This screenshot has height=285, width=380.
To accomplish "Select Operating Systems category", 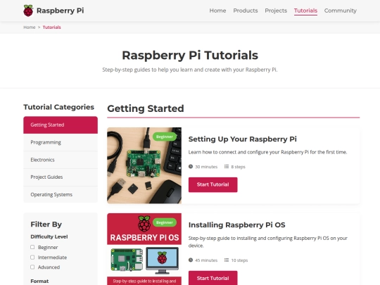I will pyautogui.click(x=61, y=195).
